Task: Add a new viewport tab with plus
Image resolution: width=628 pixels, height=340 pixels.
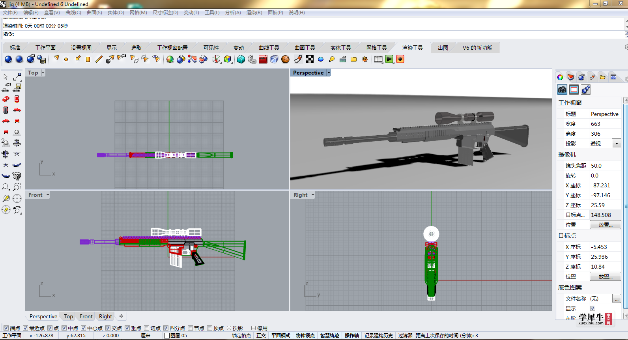Action: click(121, 316)
